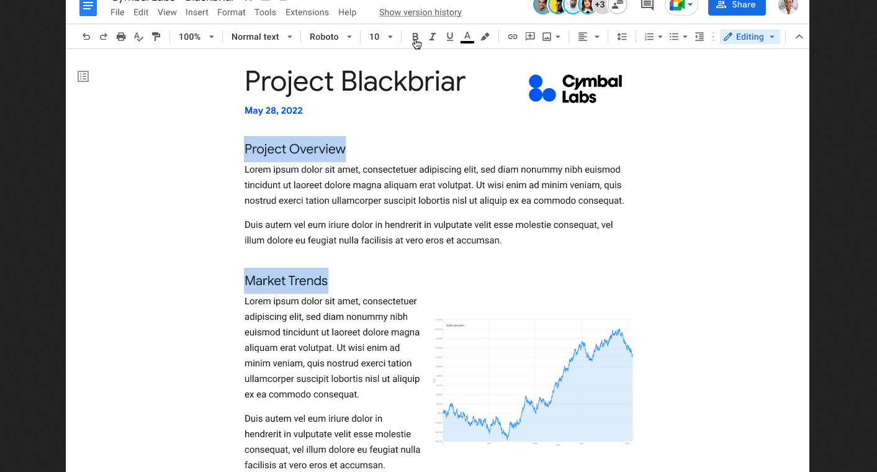Screen dimensions: 877x472
Task: Click the blue Share button
Action: (x=737, y=6)
